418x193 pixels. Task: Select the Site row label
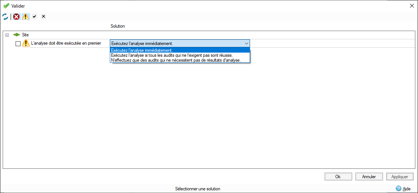point(25,35)
